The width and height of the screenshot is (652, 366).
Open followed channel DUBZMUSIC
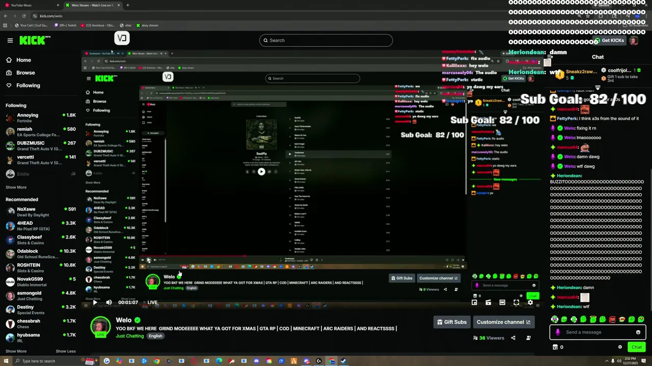[41, 146]
